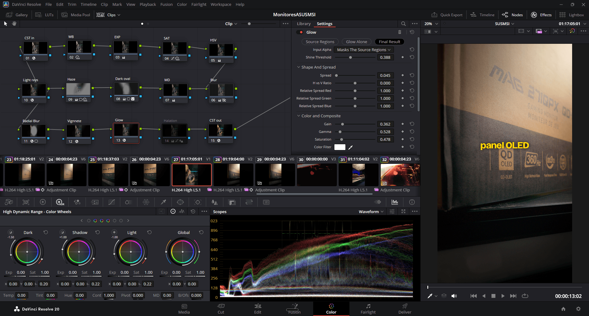
Task: Collapse the Shape And Spread section
Action: (x=298, y=67)
